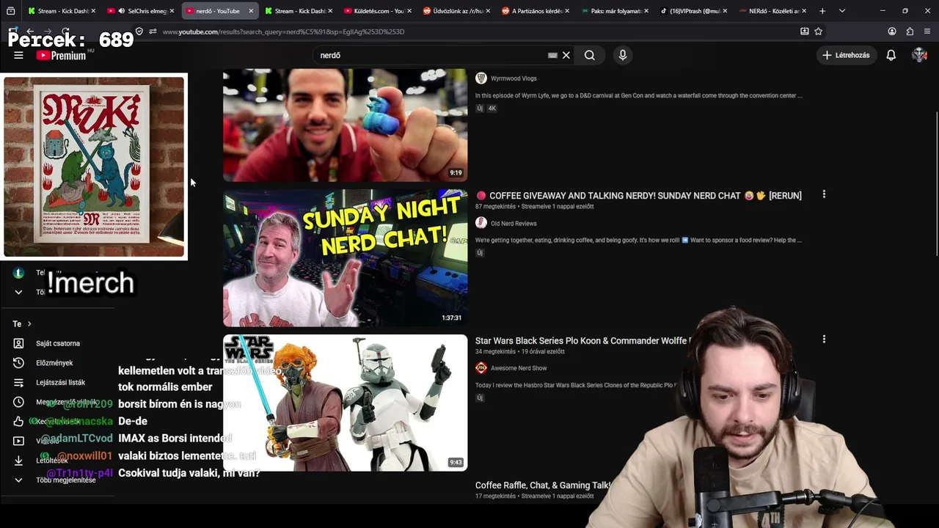Clear the search query with the X

566,55
